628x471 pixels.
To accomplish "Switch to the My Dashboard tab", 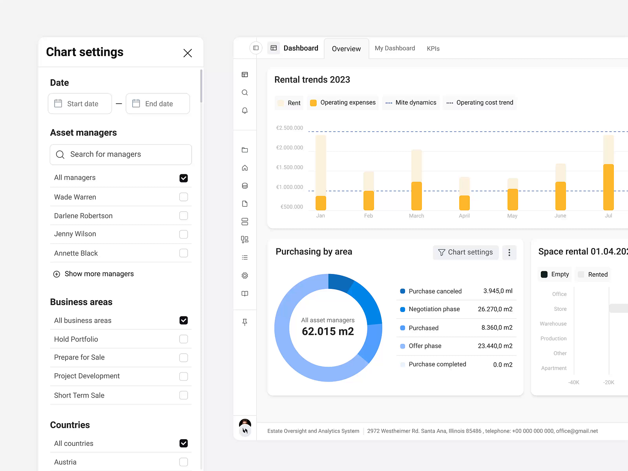I will (394, 48).
